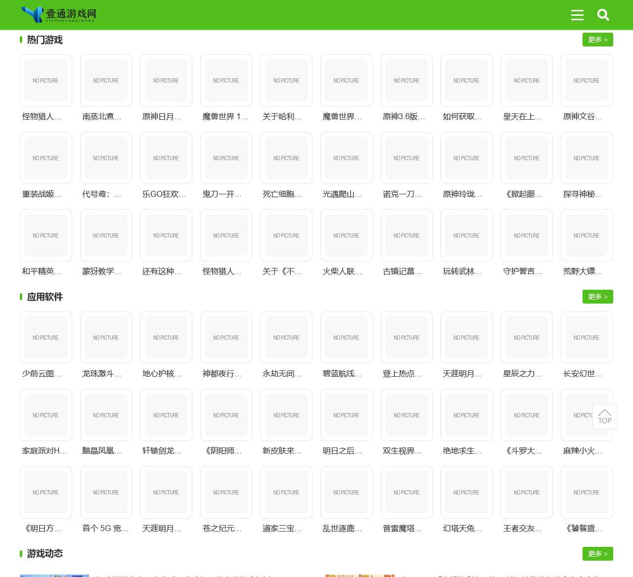Image resolution: width=633 pixels, height=577 pixels.
Task: Click the 代号鸢 thumbnail
Action: [x=106, y=158]
